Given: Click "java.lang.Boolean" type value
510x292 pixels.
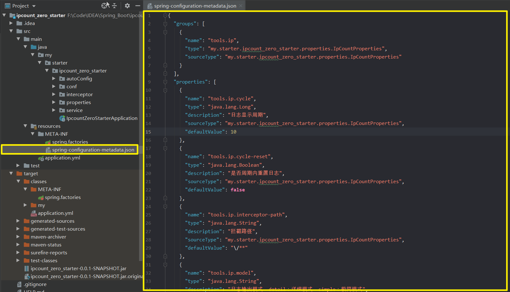Looking at the screenshot, I should tap(235, 165).
